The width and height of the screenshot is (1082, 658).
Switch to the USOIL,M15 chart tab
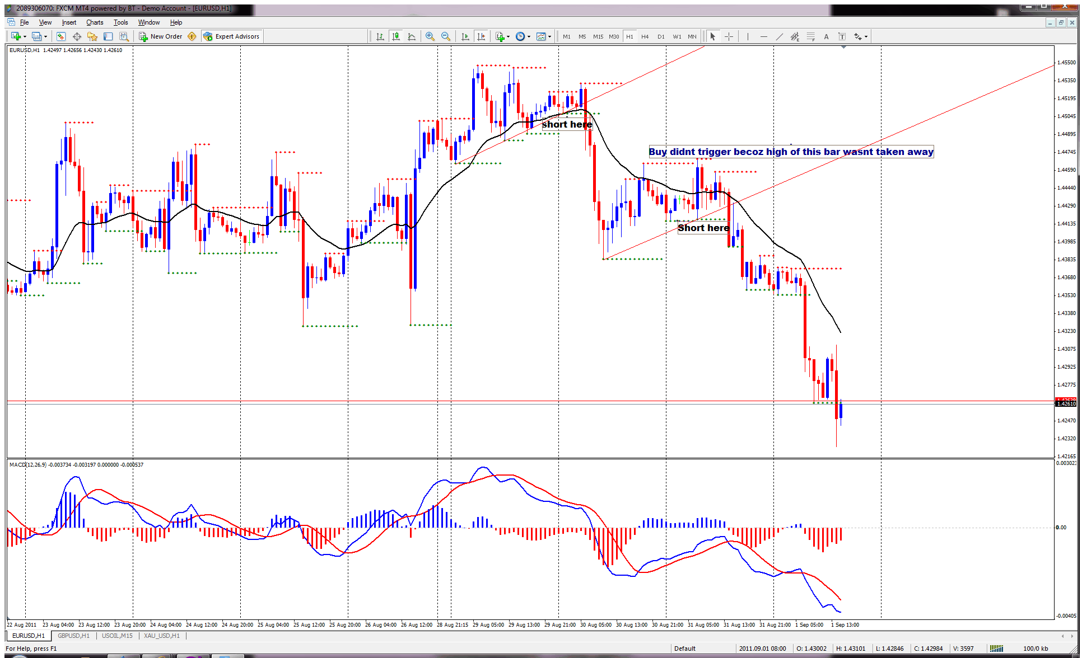[x=117, y=636]
